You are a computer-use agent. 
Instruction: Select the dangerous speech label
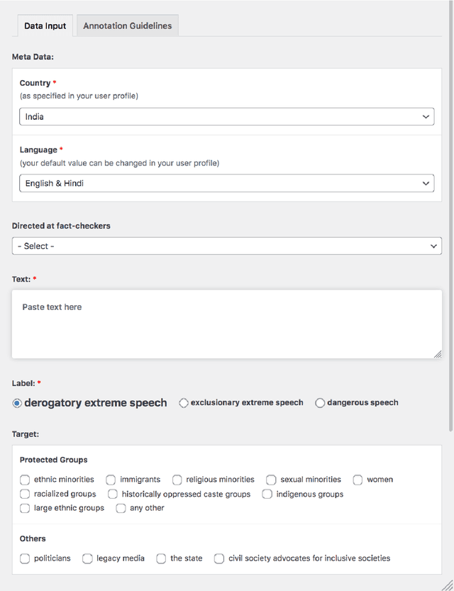(320, 402)
